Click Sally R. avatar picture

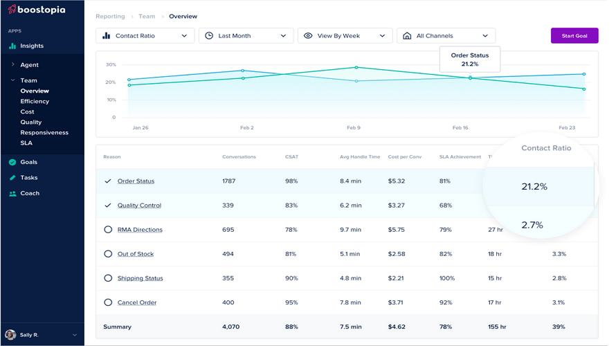click(x=10, y=335)
